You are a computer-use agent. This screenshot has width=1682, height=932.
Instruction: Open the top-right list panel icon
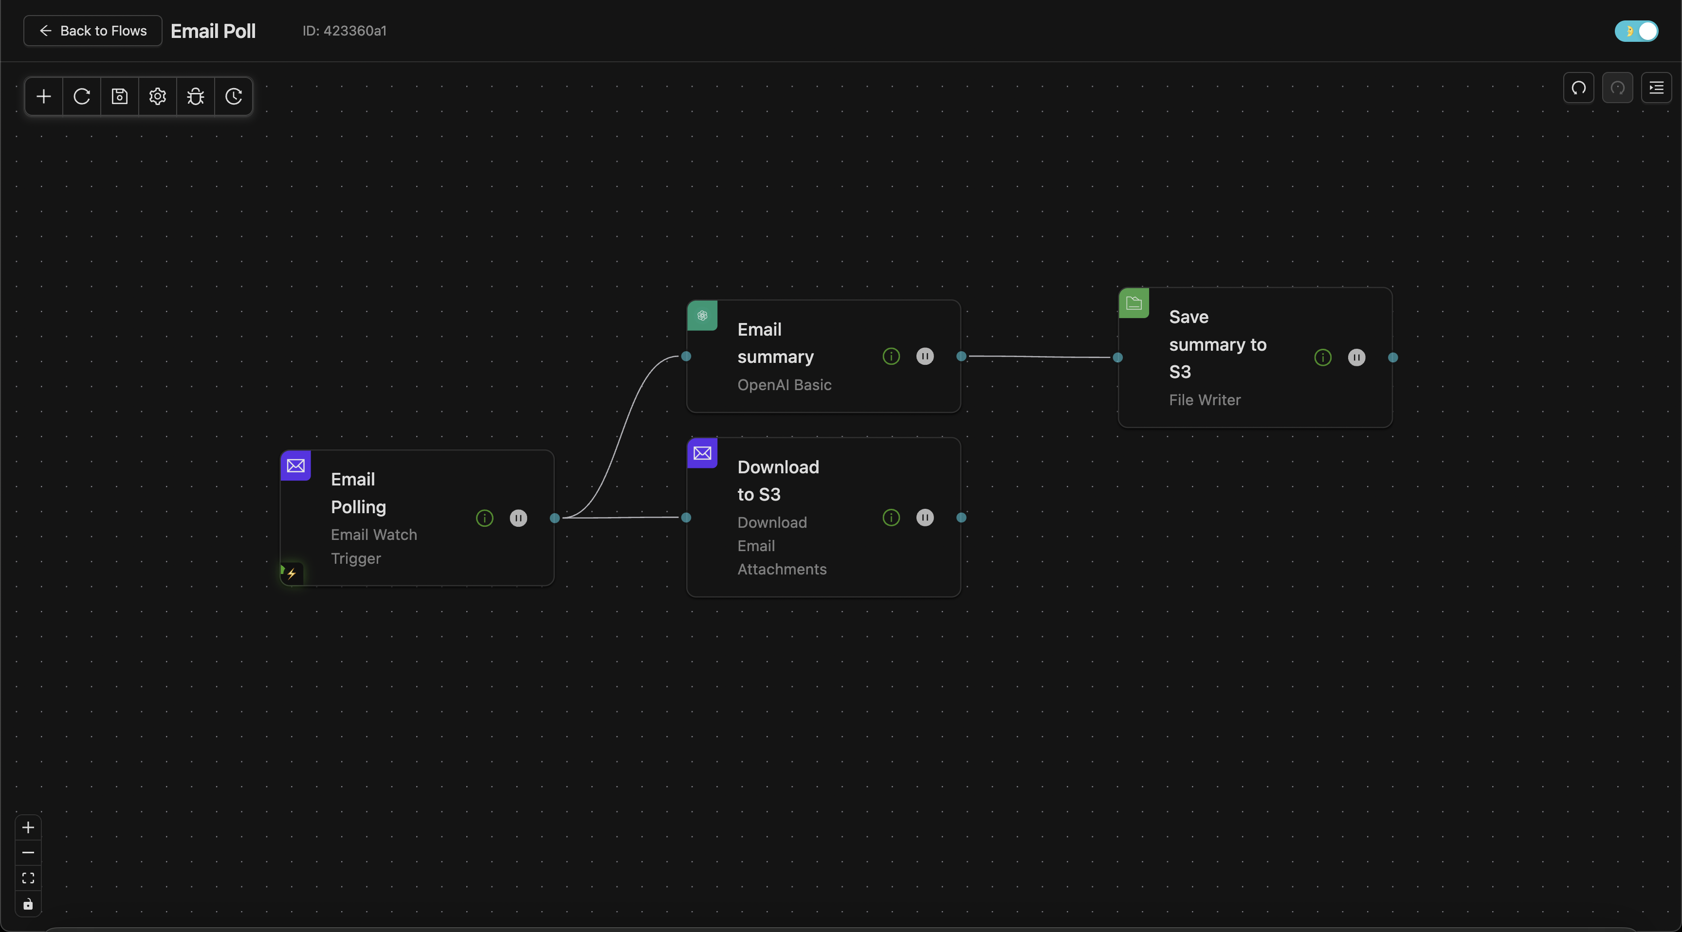(x=1656, y=88)
